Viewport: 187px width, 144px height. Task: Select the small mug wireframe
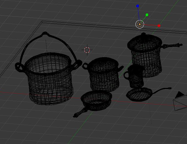pyautogui.click(x=134, y=76)
